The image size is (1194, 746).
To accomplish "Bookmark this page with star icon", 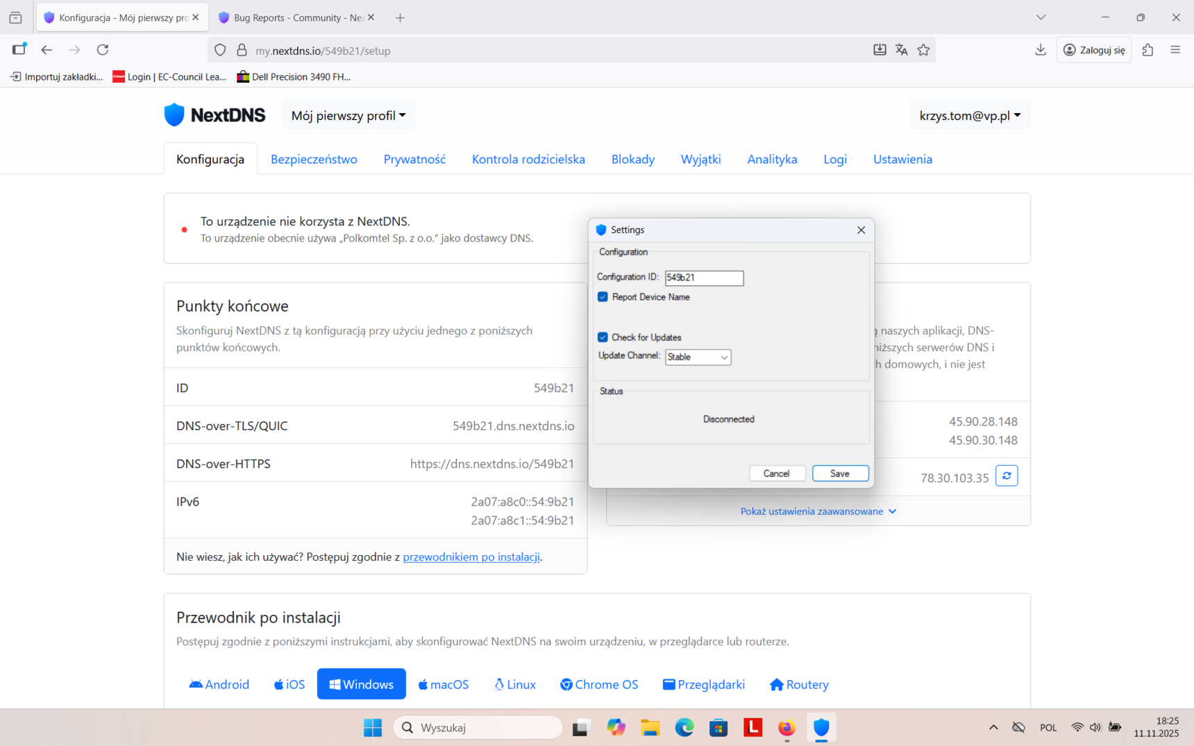I will coord(923,50).
